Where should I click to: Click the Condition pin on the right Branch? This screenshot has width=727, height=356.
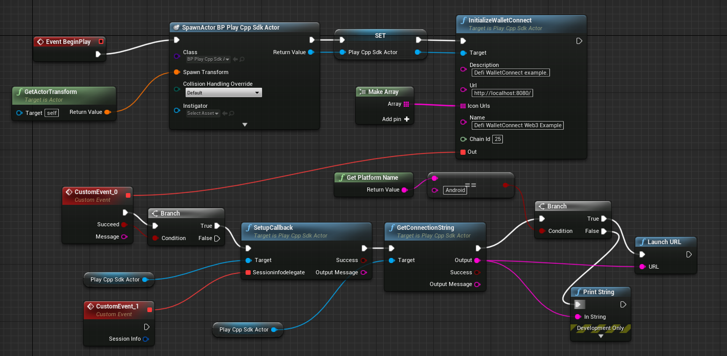click(542, 231)
